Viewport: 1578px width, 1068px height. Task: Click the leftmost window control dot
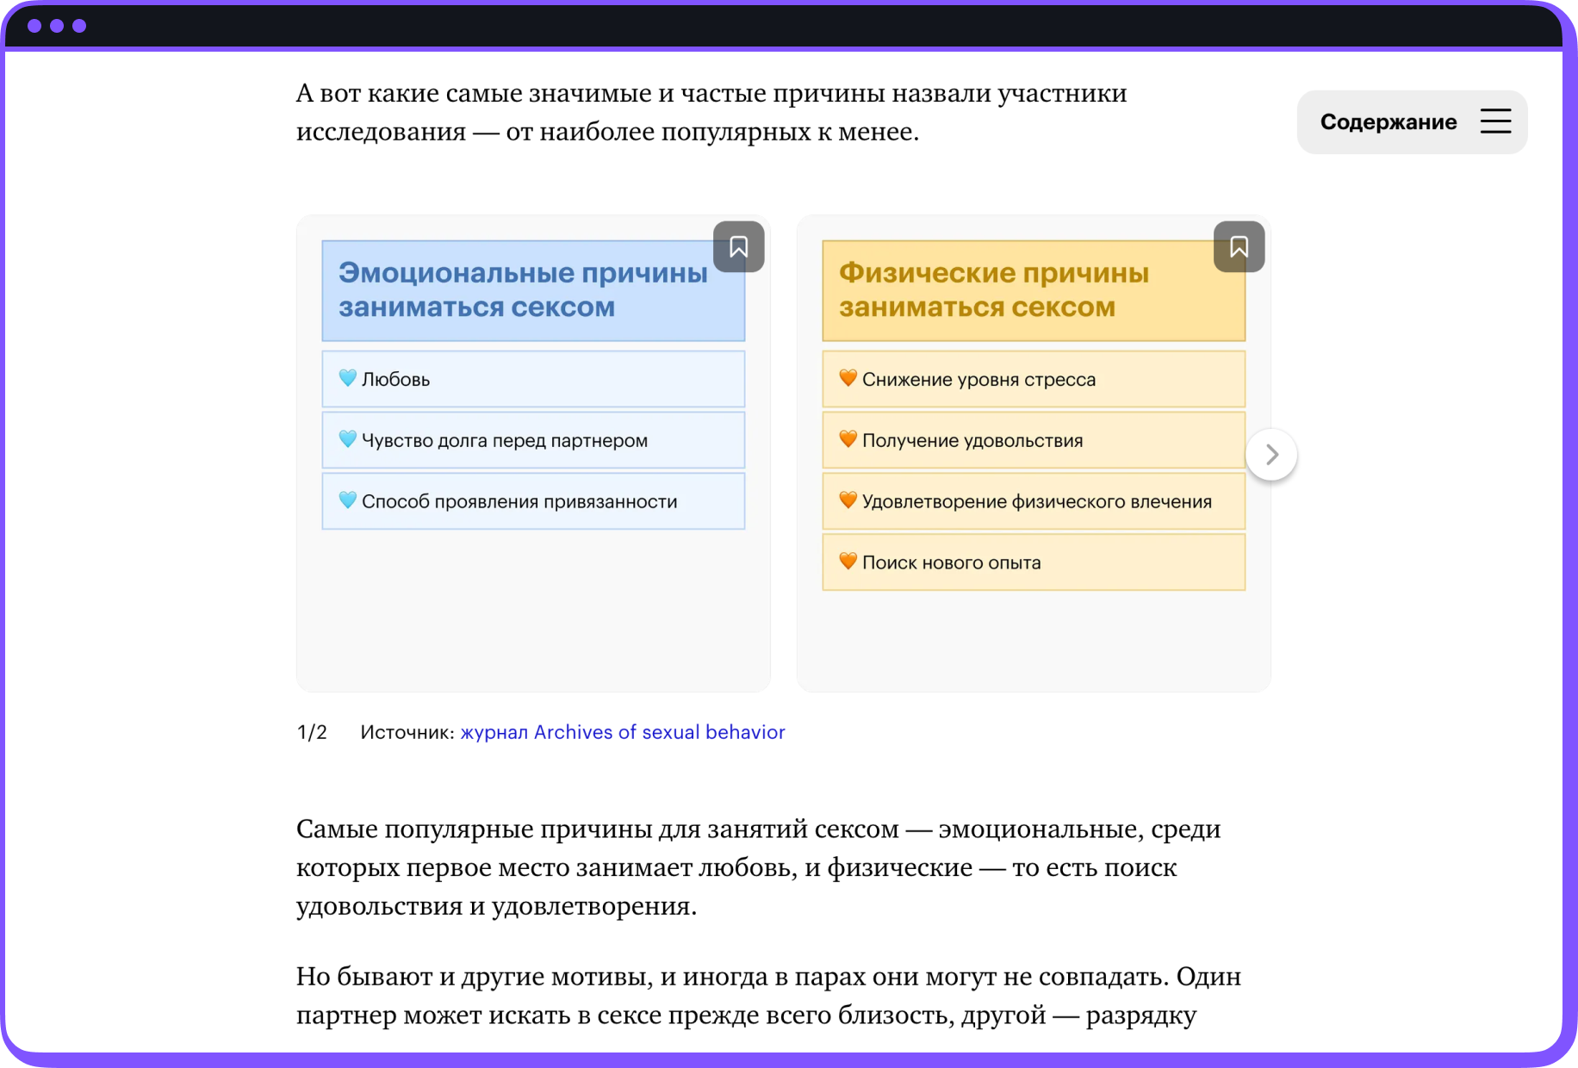(x=34, y=25)
